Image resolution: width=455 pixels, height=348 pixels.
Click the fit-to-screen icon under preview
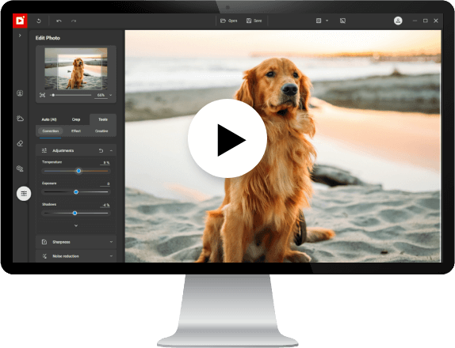coord(42,95)
